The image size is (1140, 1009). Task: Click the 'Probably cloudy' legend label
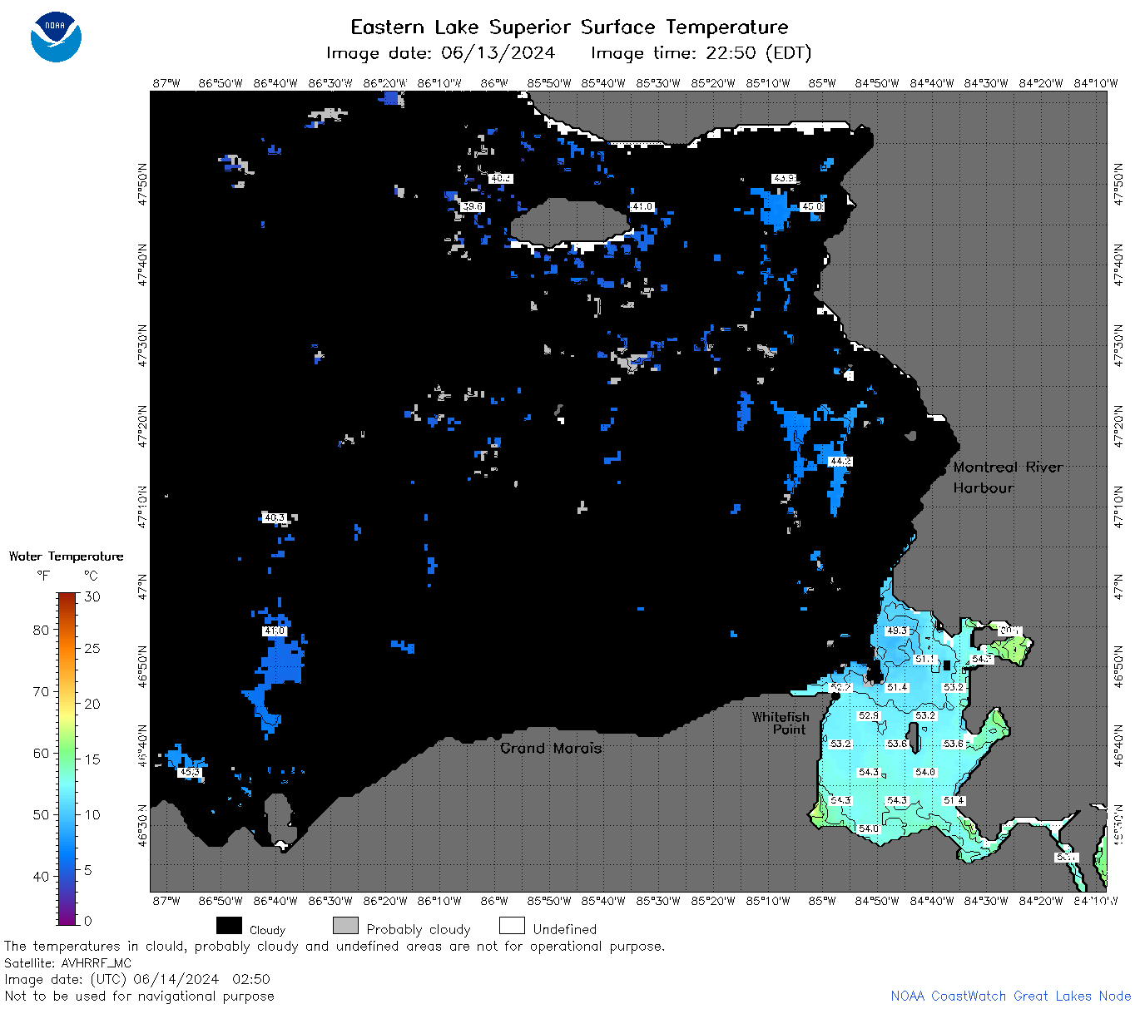point(419,930)
